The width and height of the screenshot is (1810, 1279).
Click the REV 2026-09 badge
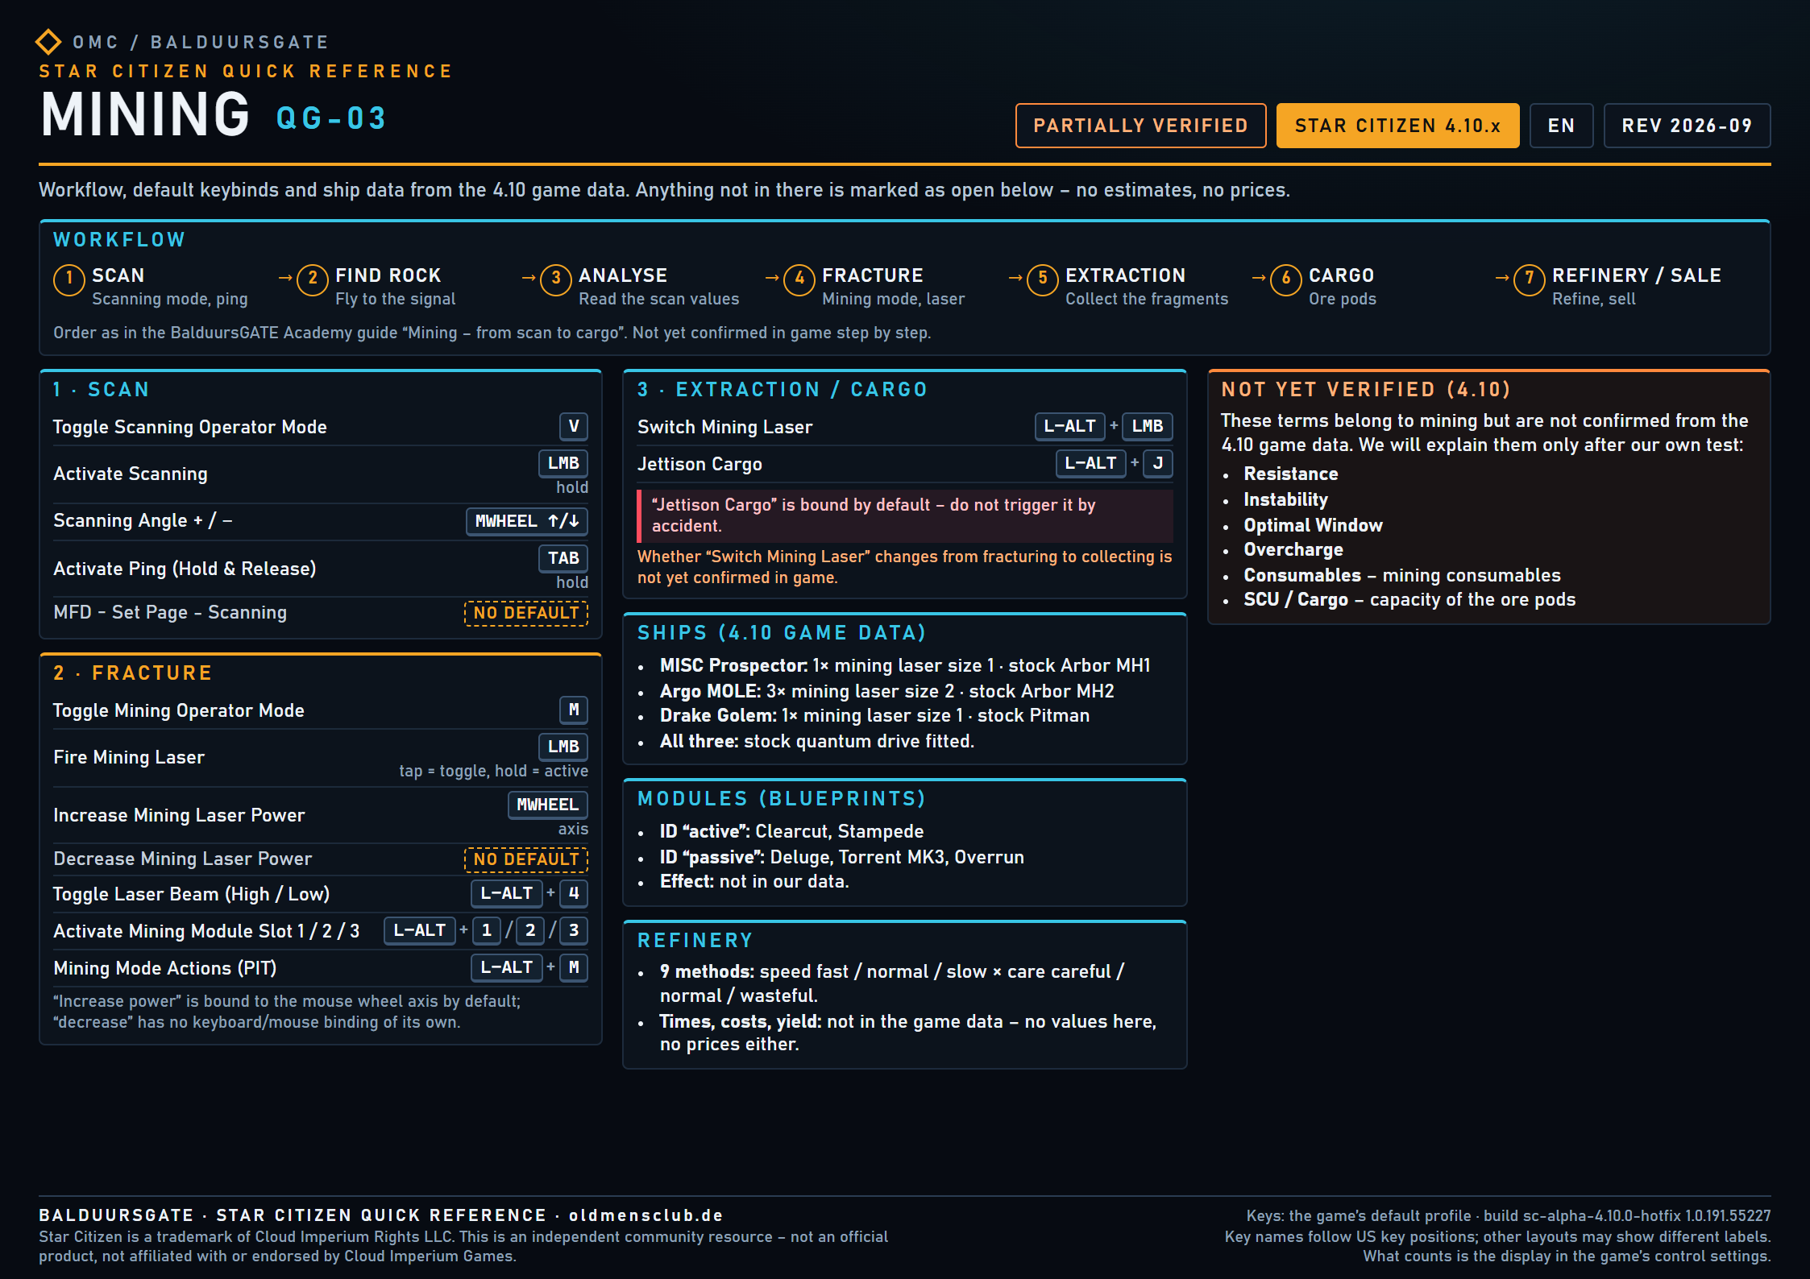(1687, 126)
